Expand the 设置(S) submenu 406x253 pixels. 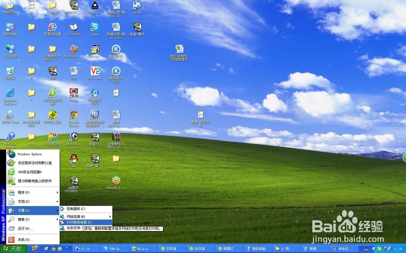click(33, 210)
